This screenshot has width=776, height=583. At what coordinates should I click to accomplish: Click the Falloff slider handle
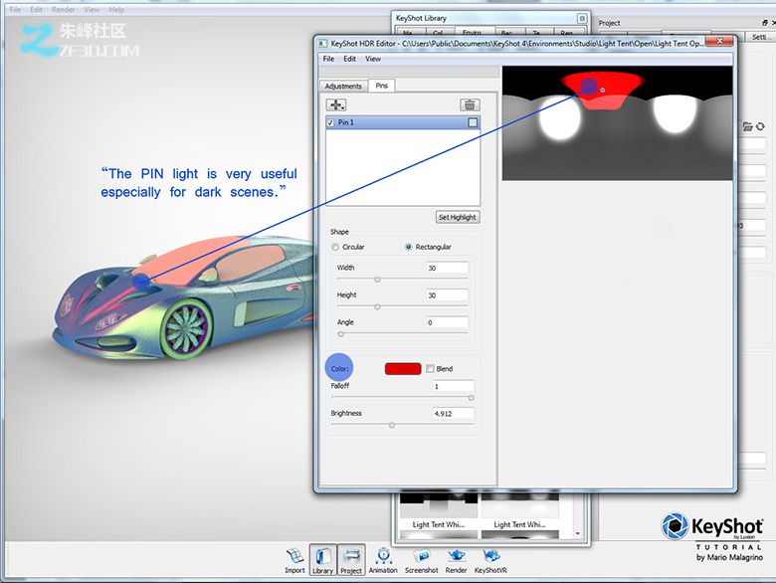tap(472, 398)
